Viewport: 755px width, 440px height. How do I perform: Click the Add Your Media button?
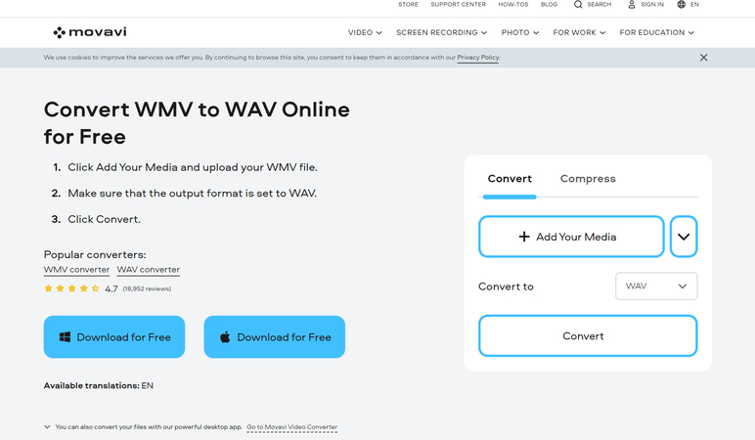pos(571,237)
